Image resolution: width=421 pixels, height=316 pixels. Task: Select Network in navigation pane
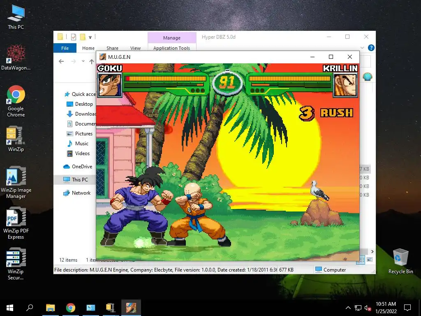pyautogui.click(x=77, y=193)
